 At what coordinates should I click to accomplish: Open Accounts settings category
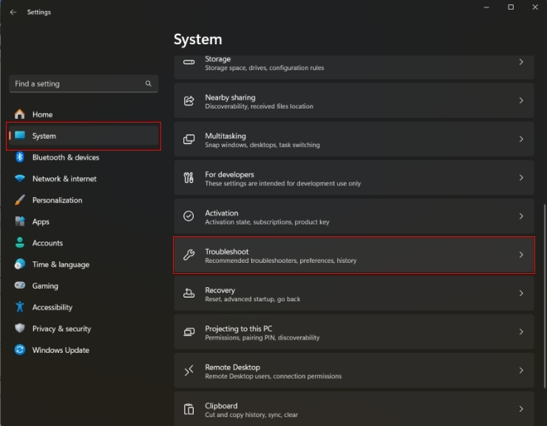coord(84,243)
